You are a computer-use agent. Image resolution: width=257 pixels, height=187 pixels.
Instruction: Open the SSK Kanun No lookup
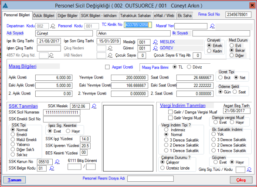57,162
